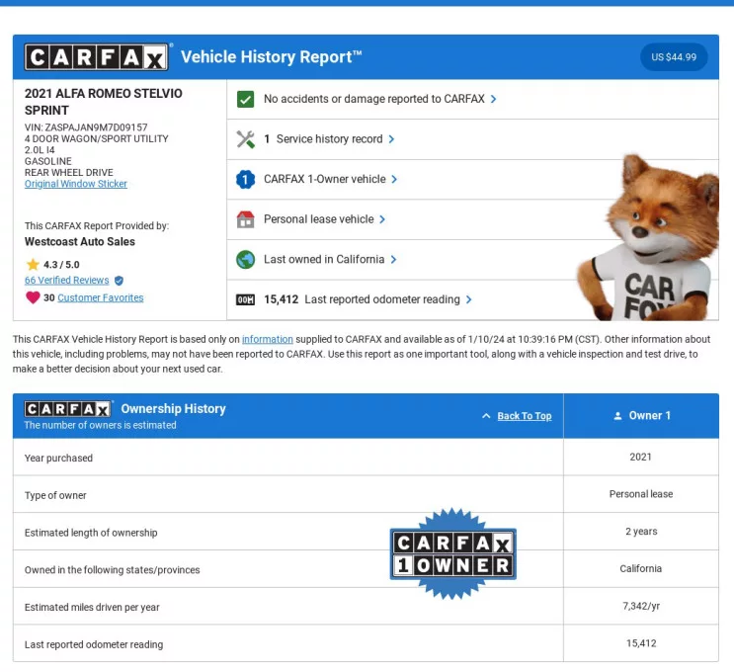Image resolution: width=734 pixels, height=672 pixels.
Task: Open 66 Verified Reviews link
Action: click(x=66, y=281)
